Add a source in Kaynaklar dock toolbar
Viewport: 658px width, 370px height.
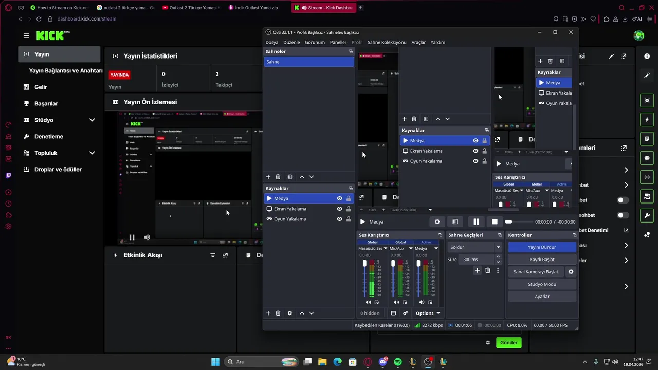click(268, 313)
